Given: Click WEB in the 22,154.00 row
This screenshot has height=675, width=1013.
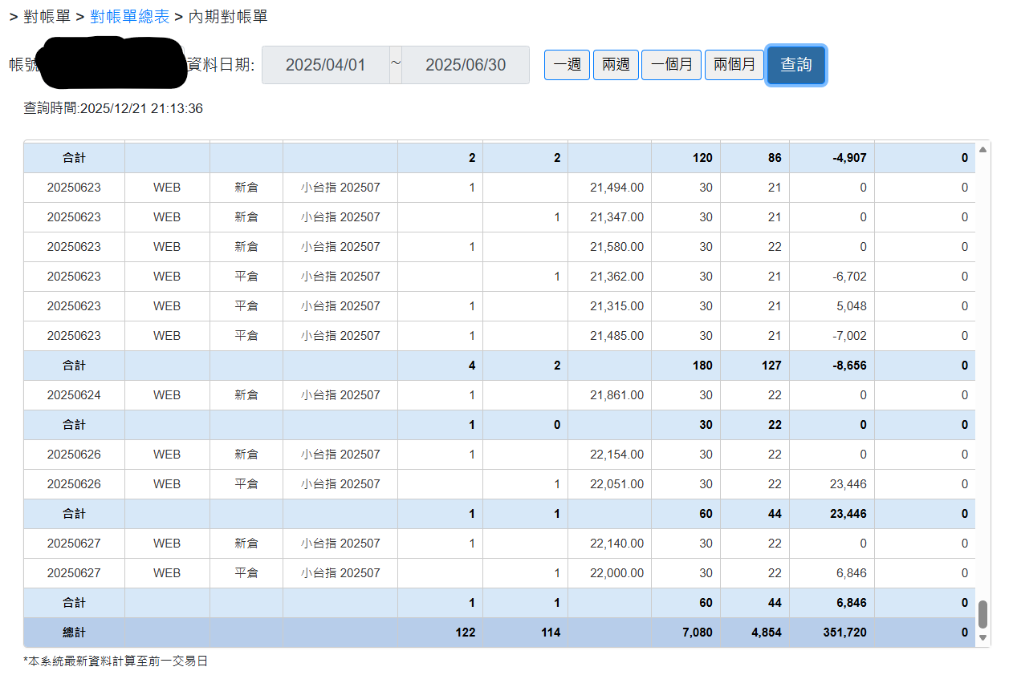Looking at the screenshot, I should coord(167,455).
